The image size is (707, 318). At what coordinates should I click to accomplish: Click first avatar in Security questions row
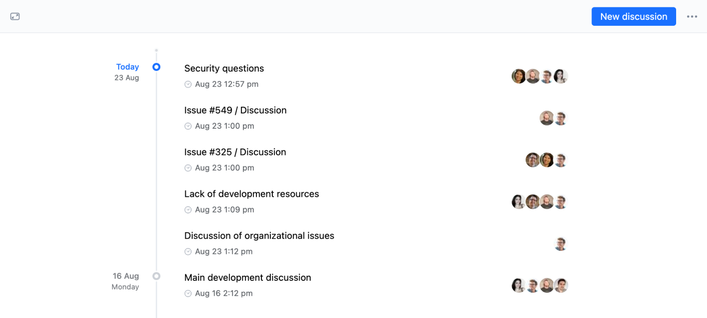pyautogui.click(x=519, y=76)
